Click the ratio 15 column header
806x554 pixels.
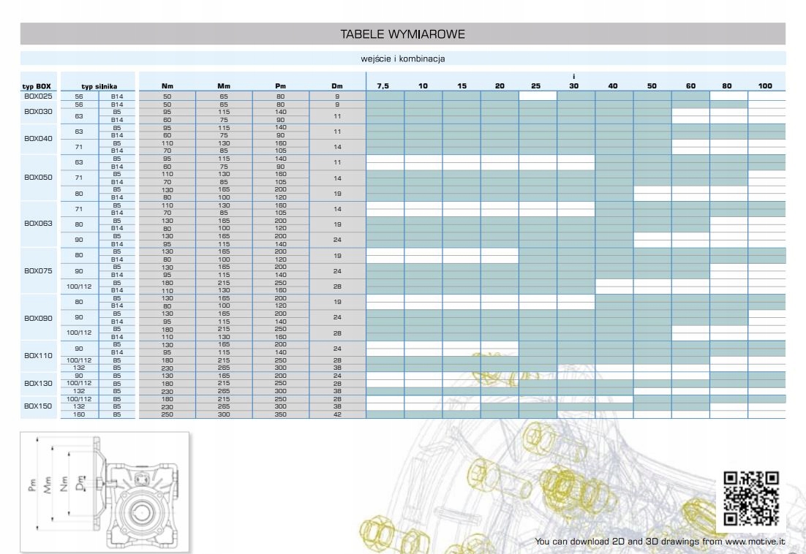(462, 86)
